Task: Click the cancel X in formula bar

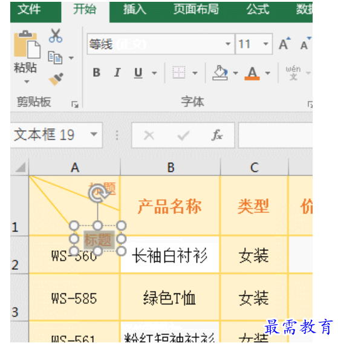Action: [149, 135]
